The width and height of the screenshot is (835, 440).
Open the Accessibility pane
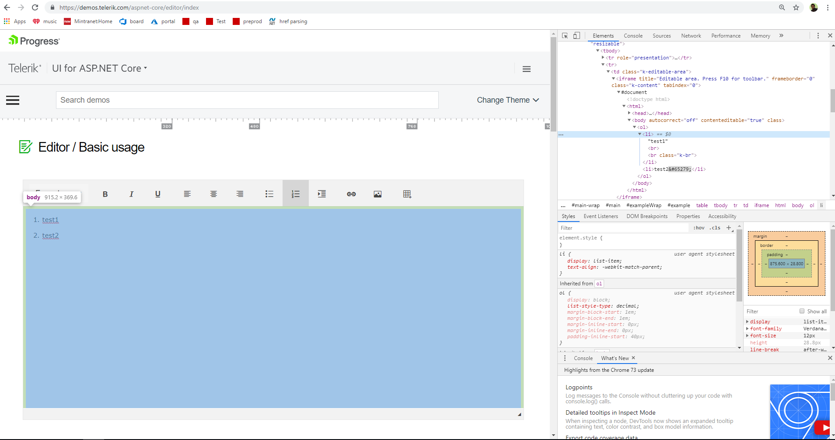click(x=722, y=216)
